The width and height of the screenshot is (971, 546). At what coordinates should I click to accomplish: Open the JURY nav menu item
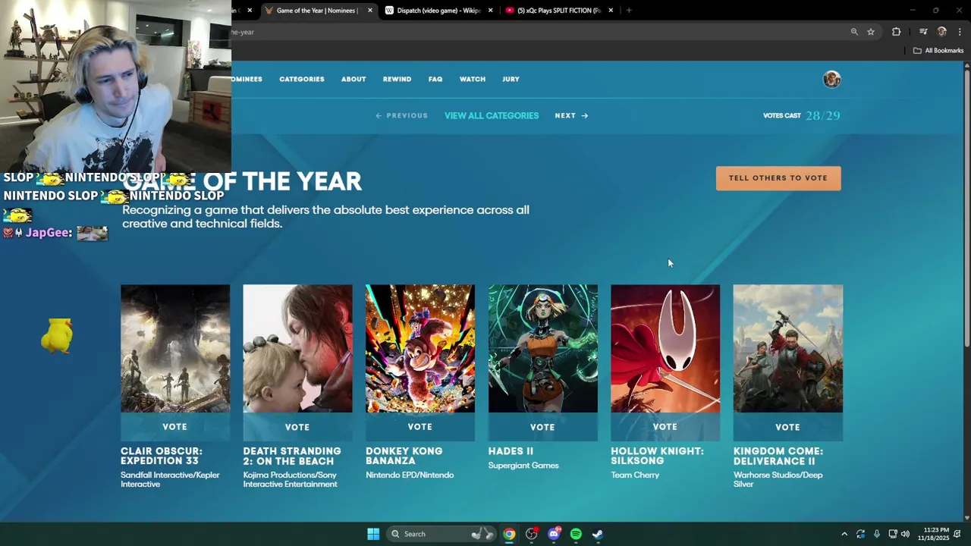[x=511, y=79]
